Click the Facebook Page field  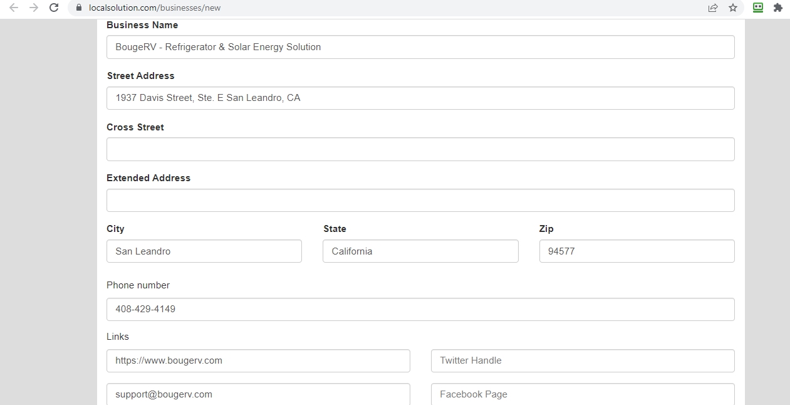(x=583, y=394)
